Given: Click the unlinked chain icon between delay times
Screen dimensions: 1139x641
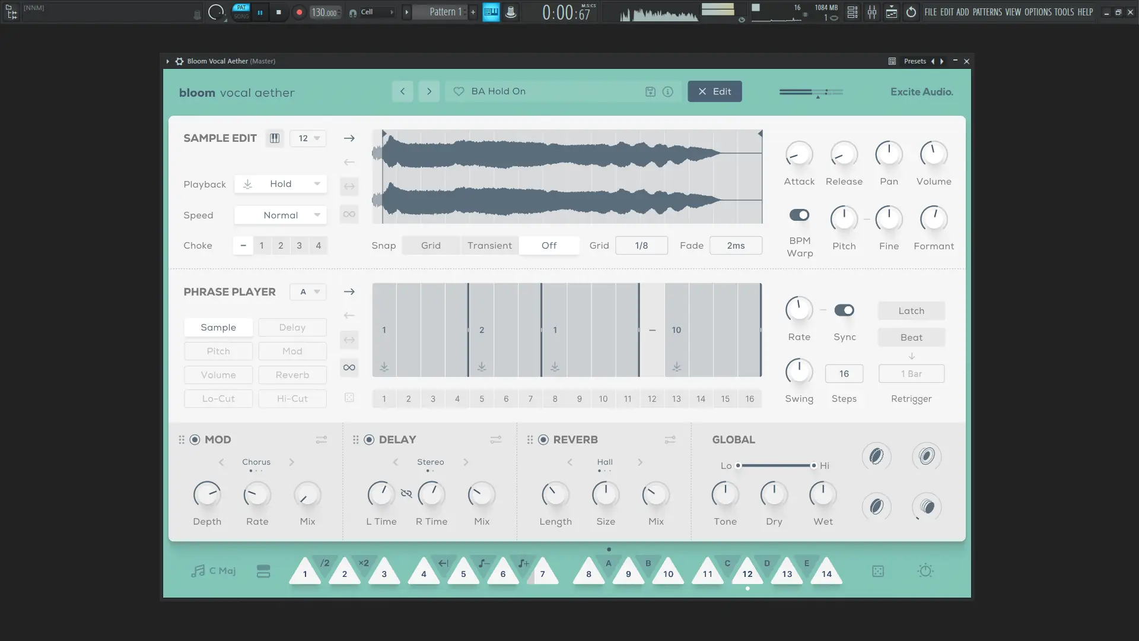Looking at the screenshot, I should tap(406, 493).
